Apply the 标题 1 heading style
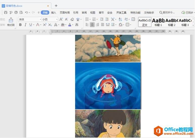The width and height of the screenshot is (195, 138). 158,22
